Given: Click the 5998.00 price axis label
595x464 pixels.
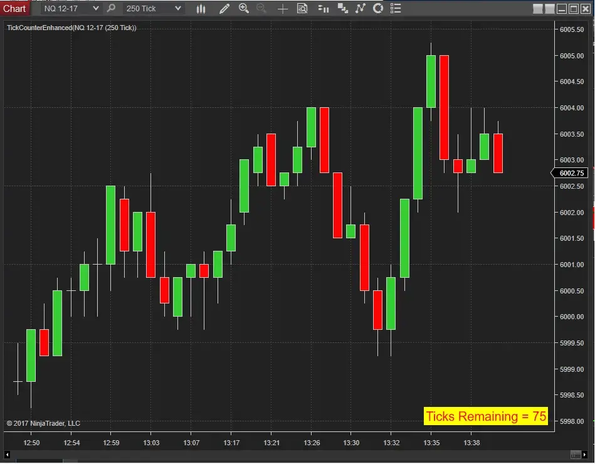Looking at the screenshot, I should pos(572,421).
